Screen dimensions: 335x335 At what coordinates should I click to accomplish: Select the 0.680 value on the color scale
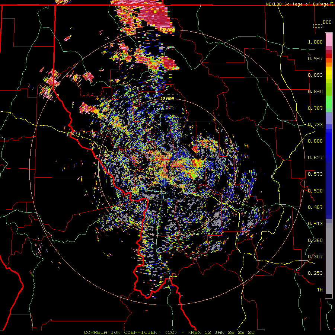point(315,141)
